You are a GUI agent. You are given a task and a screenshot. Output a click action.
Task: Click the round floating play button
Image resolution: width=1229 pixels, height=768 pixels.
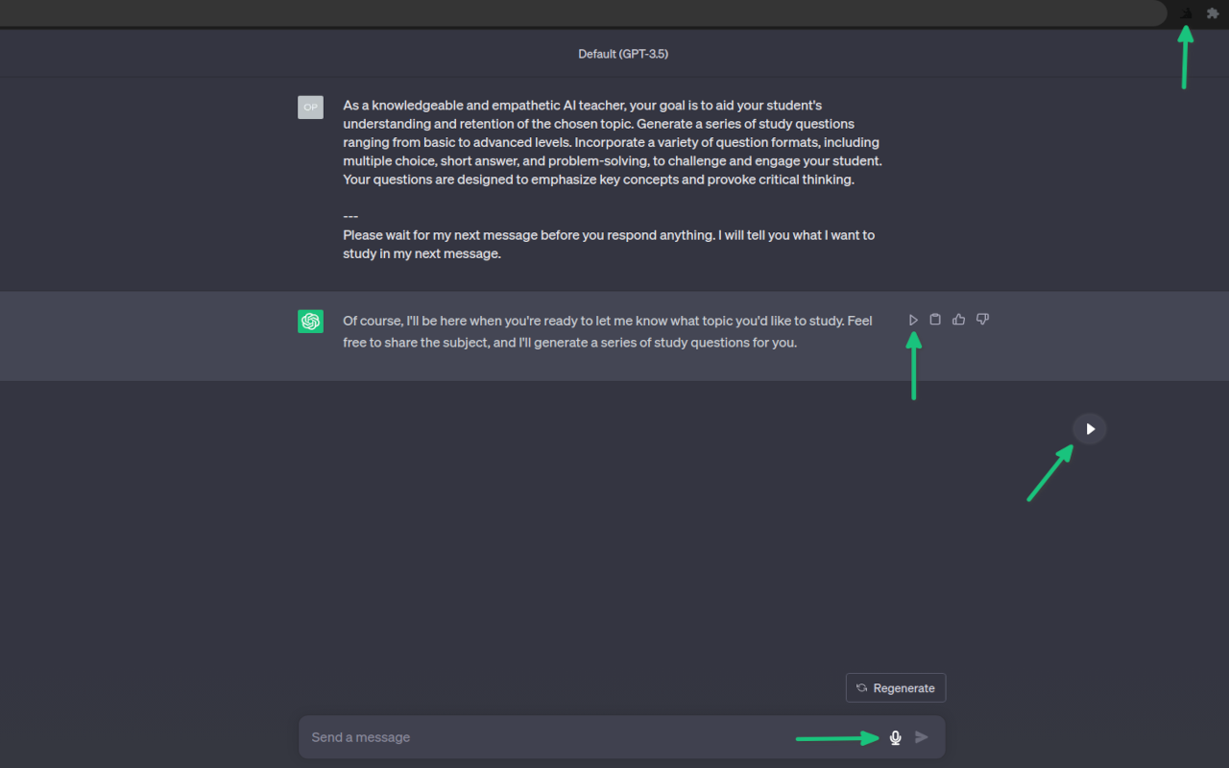click(1090, 428)
